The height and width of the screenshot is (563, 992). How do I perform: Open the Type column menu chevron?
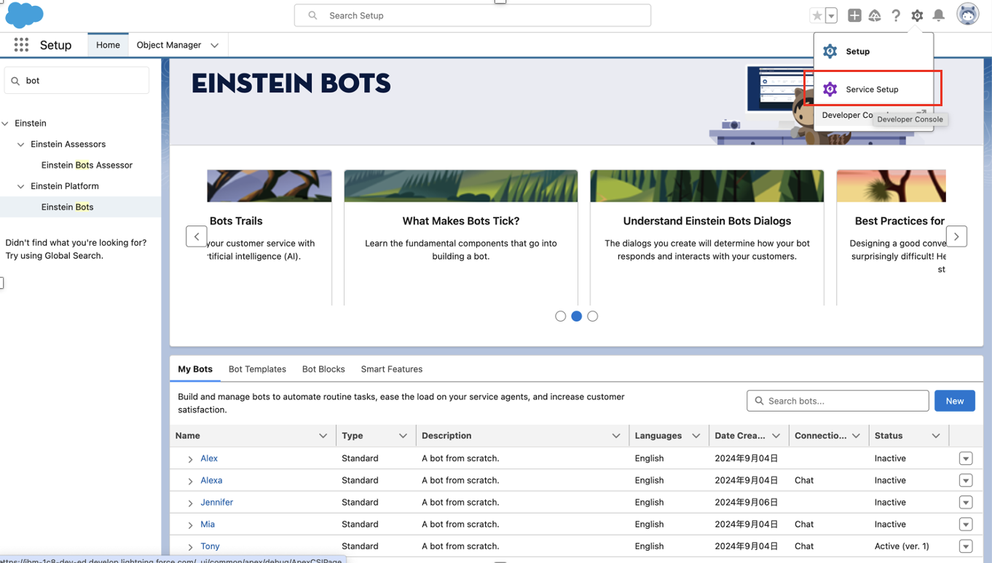pyautogui.click(x=403, y=436)
